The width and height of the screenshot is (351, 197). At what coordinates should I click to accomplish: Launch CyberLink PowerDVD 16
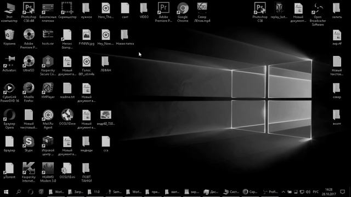pos(9,92)
